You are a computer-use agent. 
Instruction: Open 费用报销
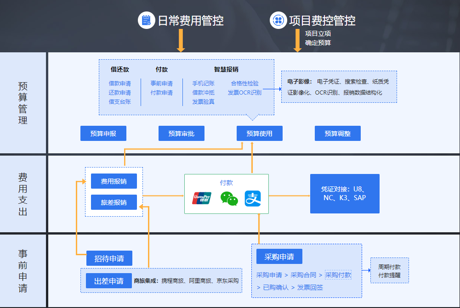click(114, 181)
